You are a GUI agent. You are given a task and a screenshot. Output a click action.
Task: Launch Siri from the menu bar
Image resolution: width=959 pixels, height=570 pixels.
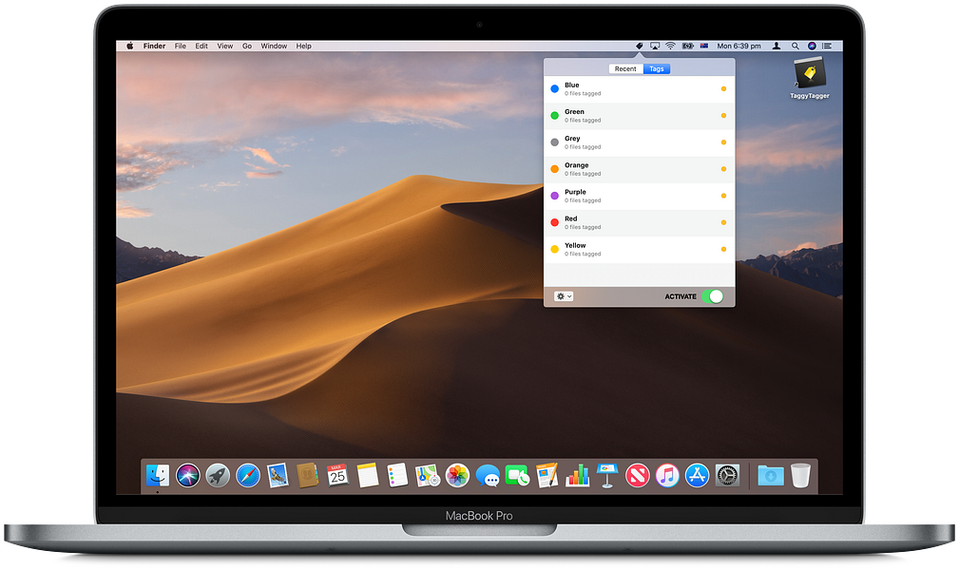click(812, 46)
